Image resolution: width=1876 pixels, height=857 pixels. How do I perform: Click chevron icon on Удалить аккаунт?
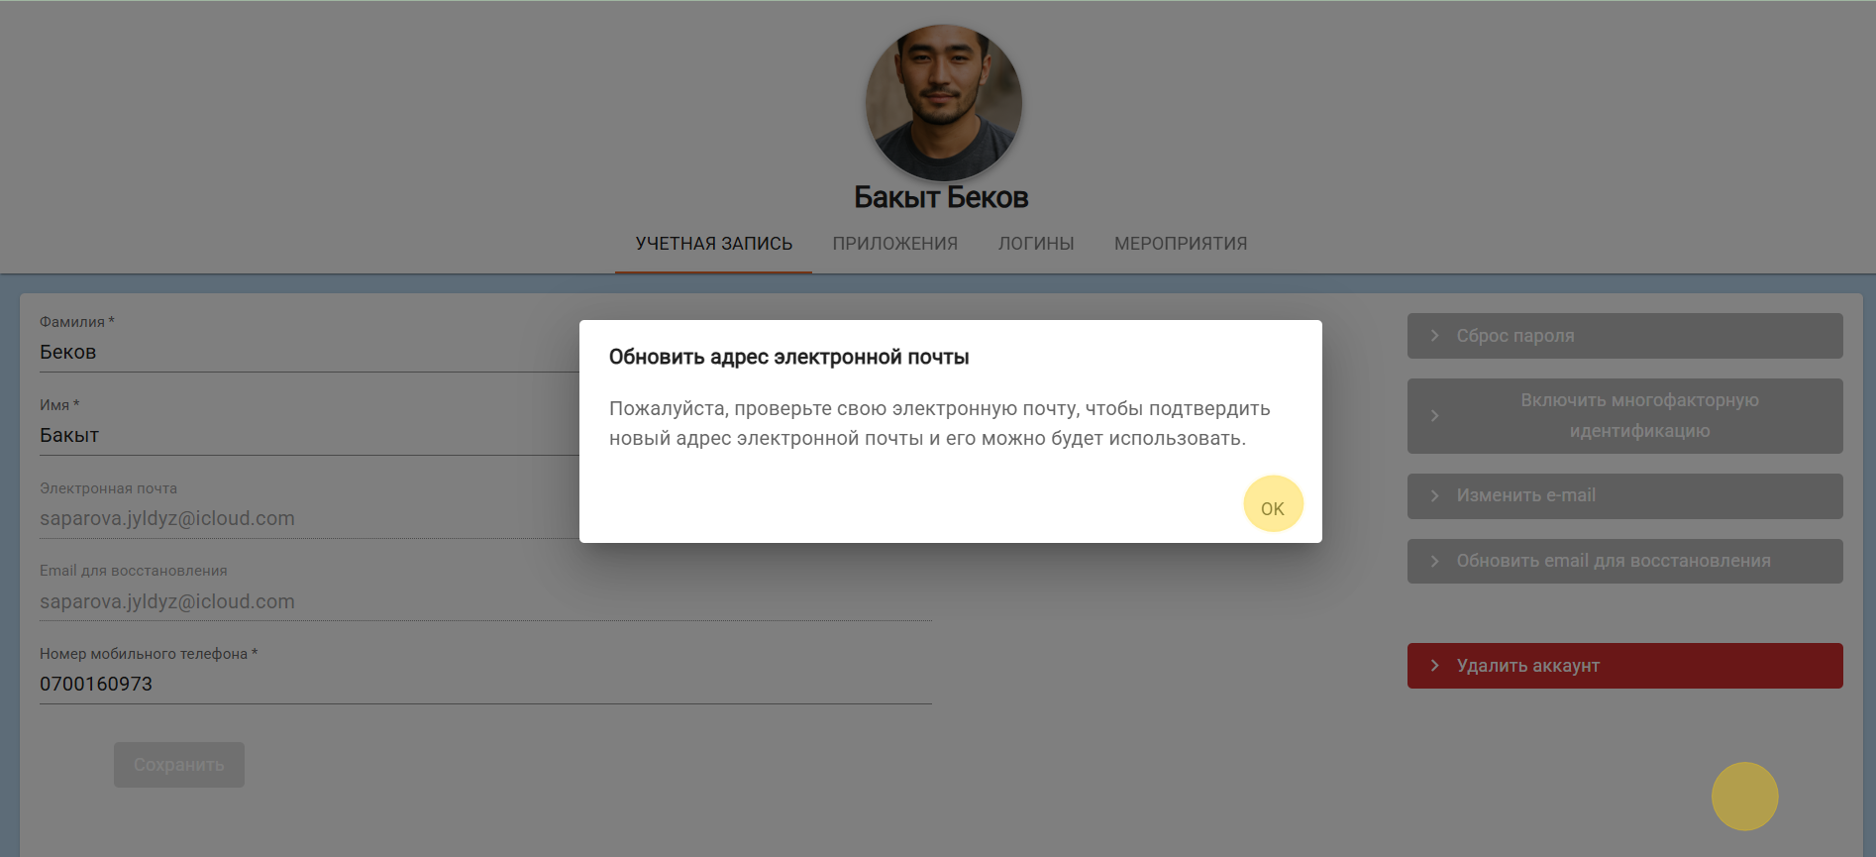(1434, 666)
